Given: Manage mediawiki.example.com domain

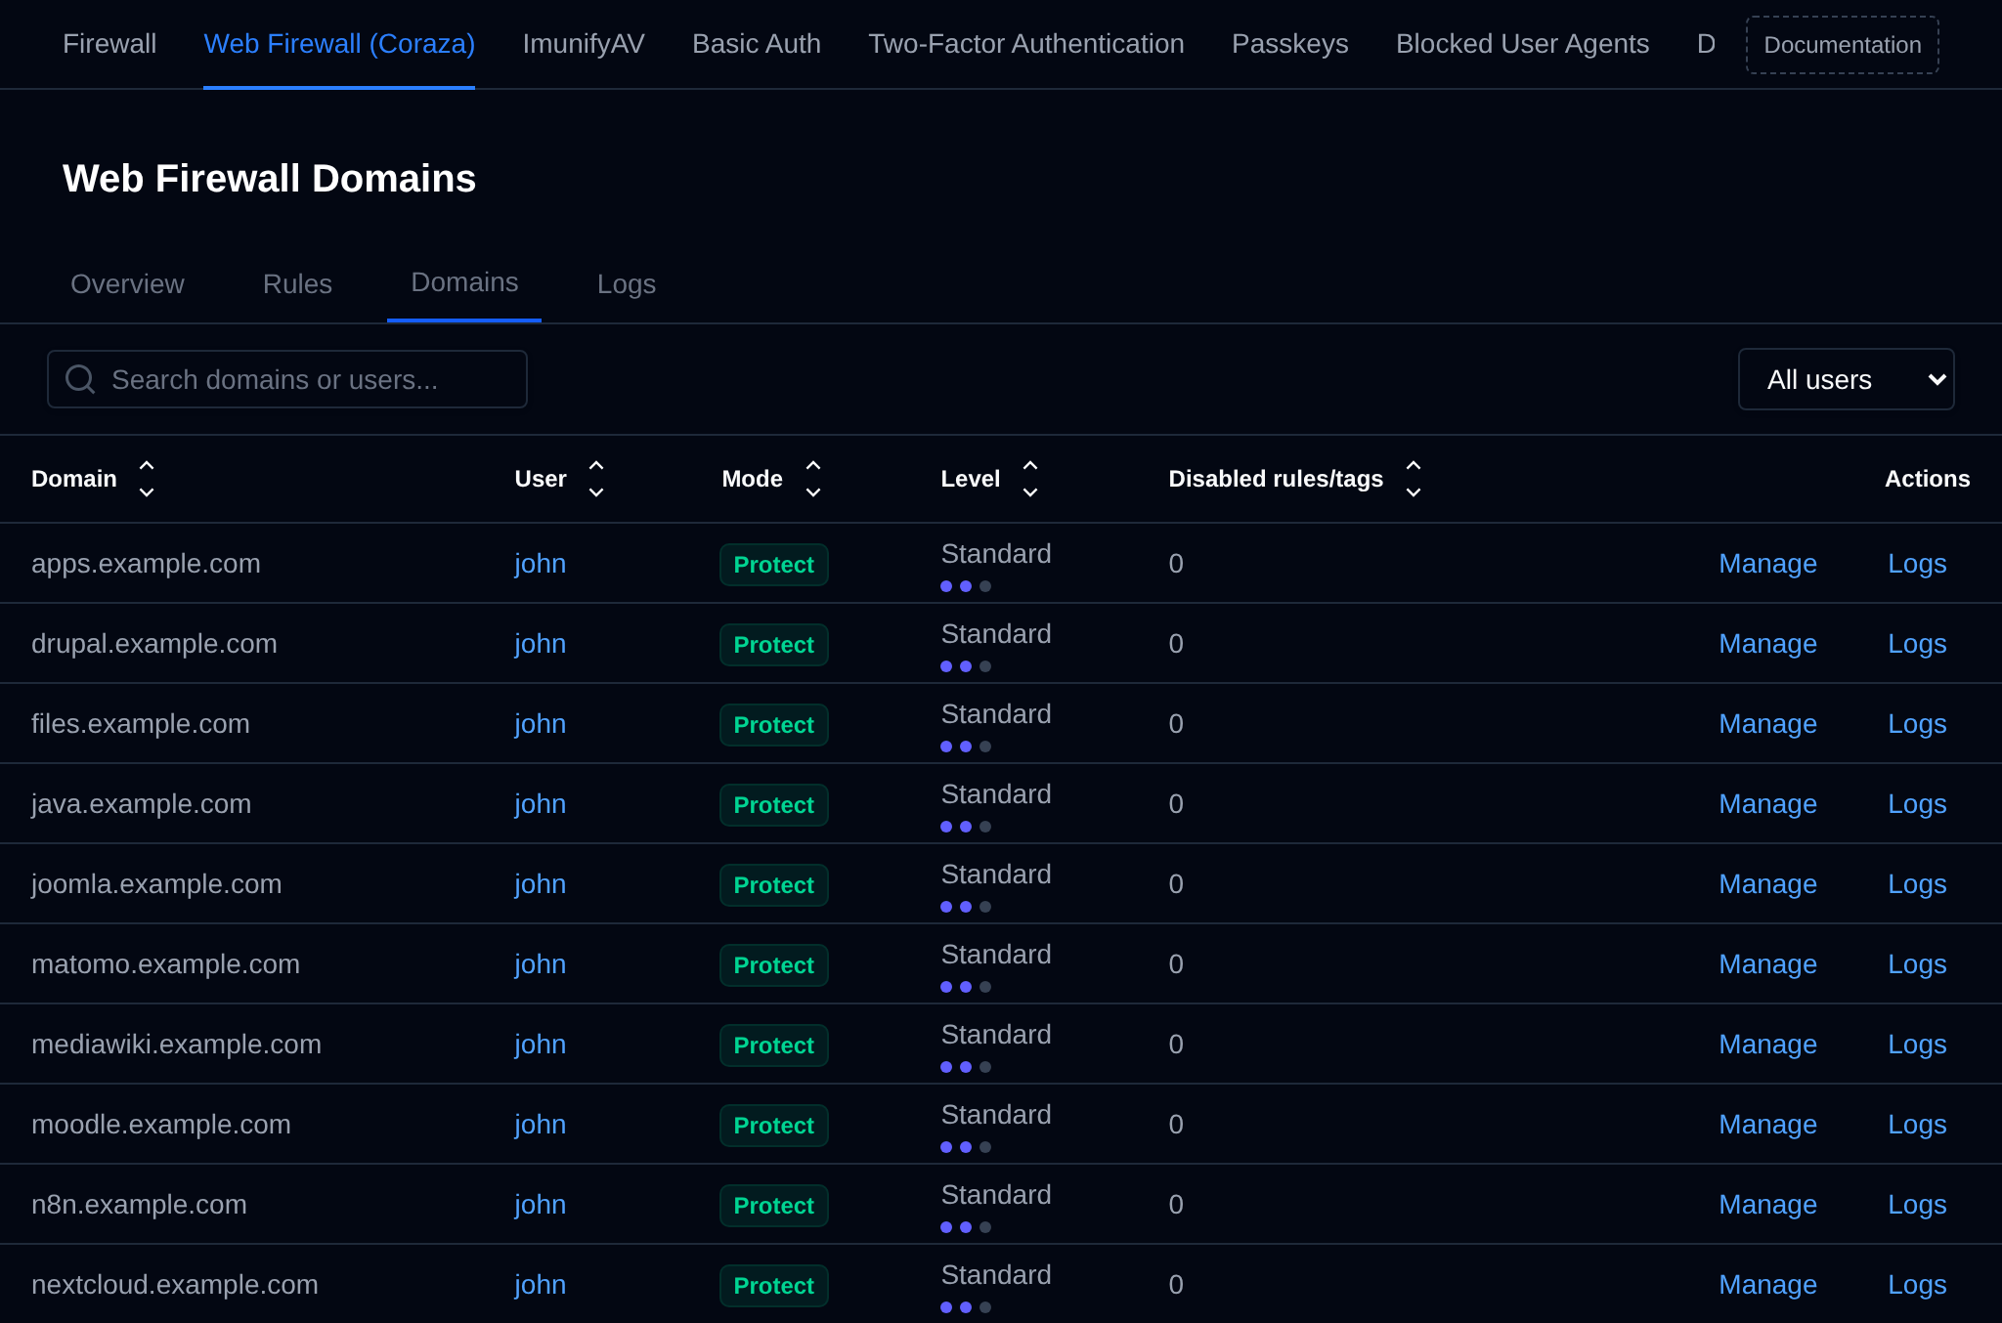Looking at the screenshot, I should (x=1767, y=1045).
